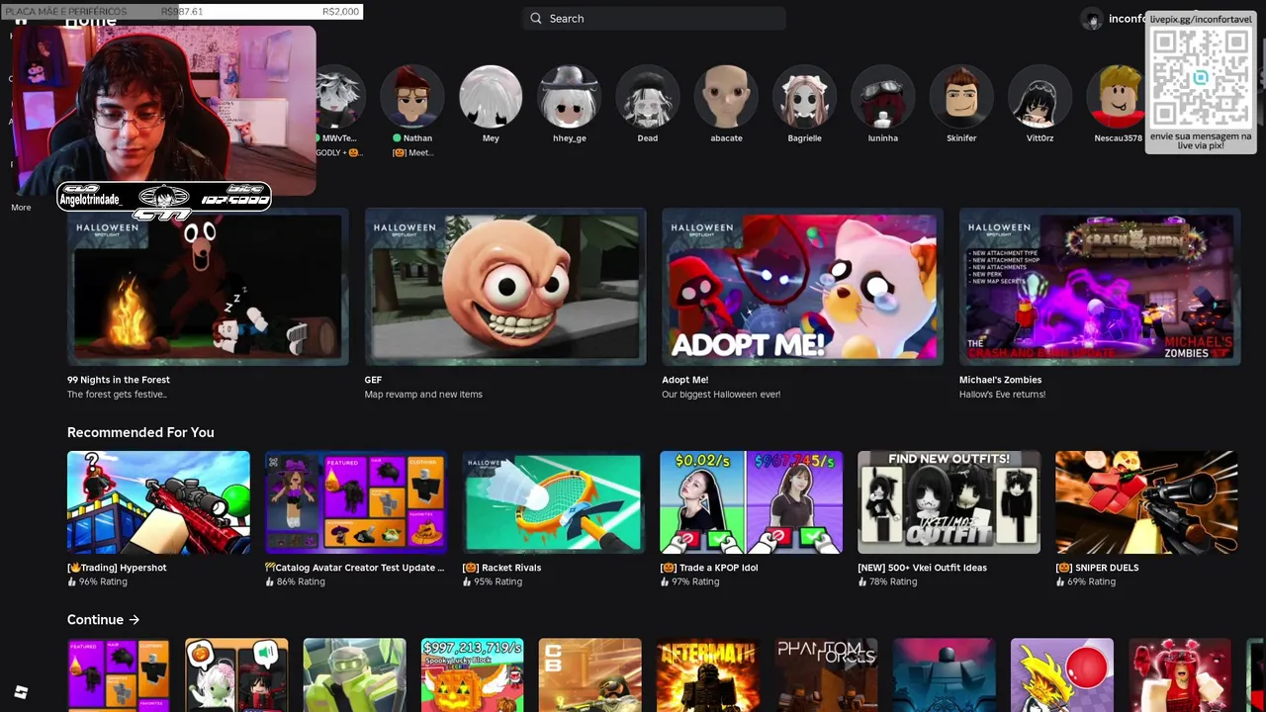
Task: Open abacate friend avatar
Action: [x=726, y=97]
